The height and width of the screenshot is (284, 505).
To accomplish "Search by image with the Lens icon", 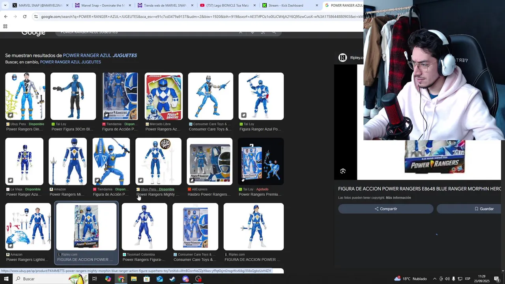I will coord(263,32).
